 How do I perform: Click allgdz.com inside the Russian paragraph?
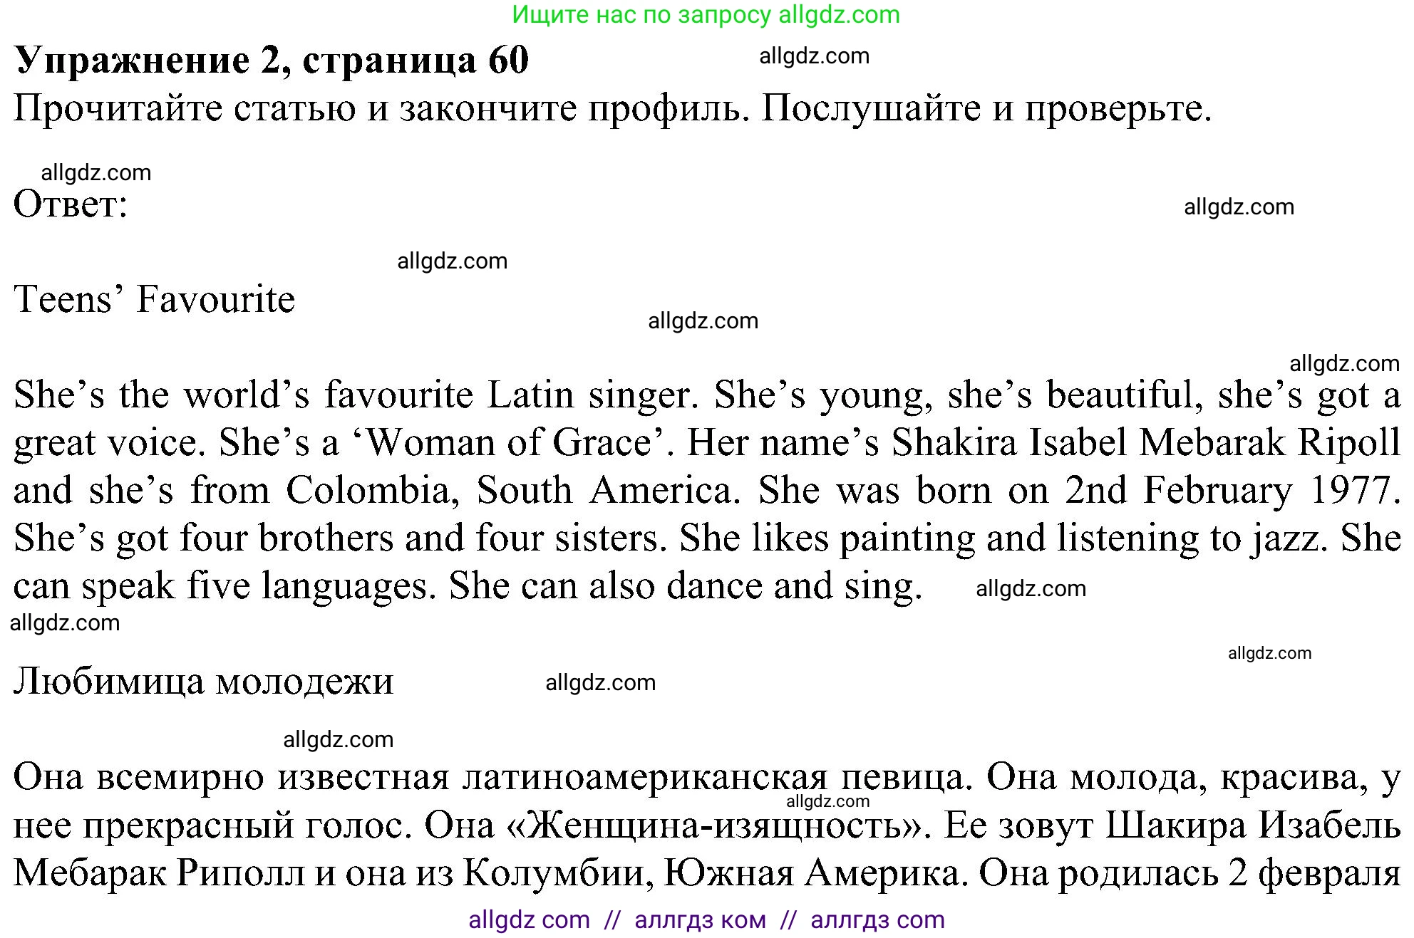coord(828,802)
